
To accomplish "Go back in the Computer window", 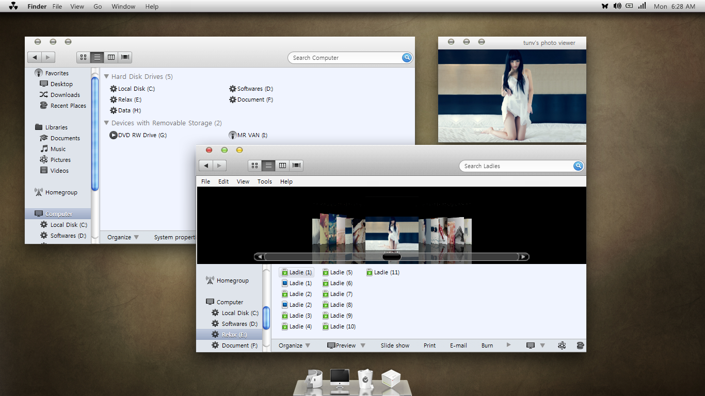I will click(35, 57).
